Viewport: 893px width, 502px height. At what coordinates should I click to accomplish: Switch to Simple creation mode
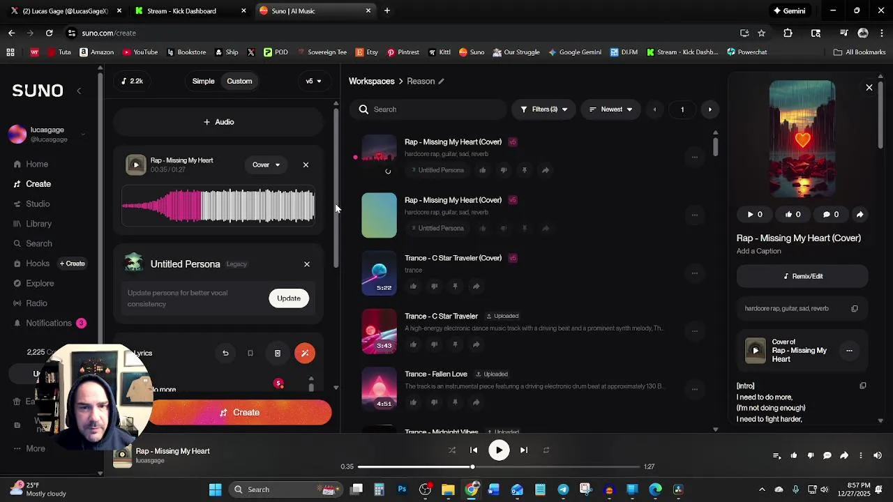tap(203, 81)
